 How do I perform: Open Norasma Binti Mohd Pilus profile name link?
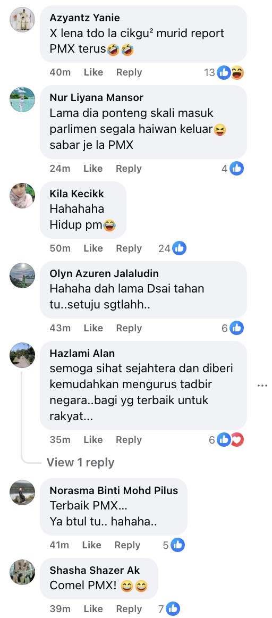[x=114, y=491]
